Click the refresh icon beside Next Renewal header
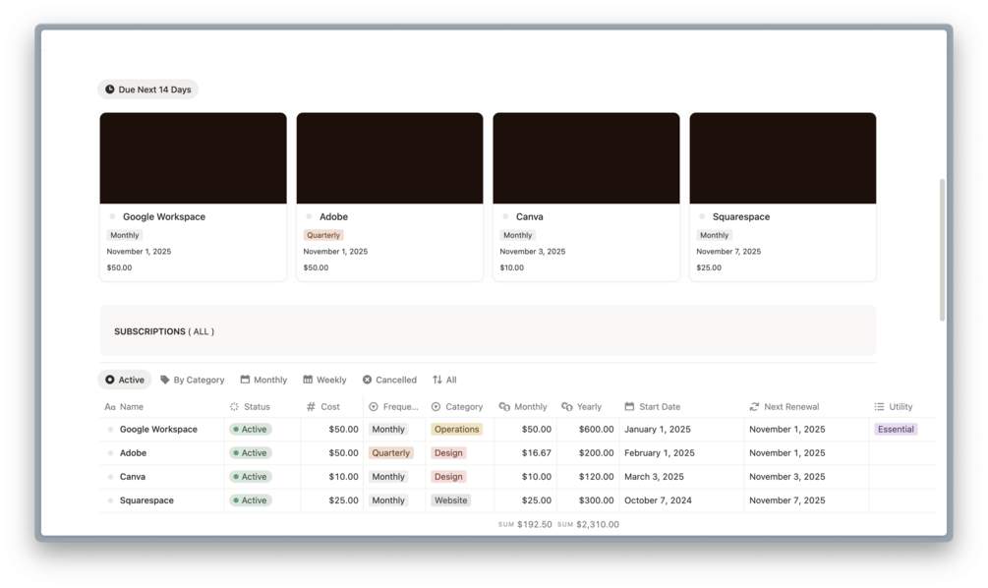The image size is (988, 588). tap(754, 407)
